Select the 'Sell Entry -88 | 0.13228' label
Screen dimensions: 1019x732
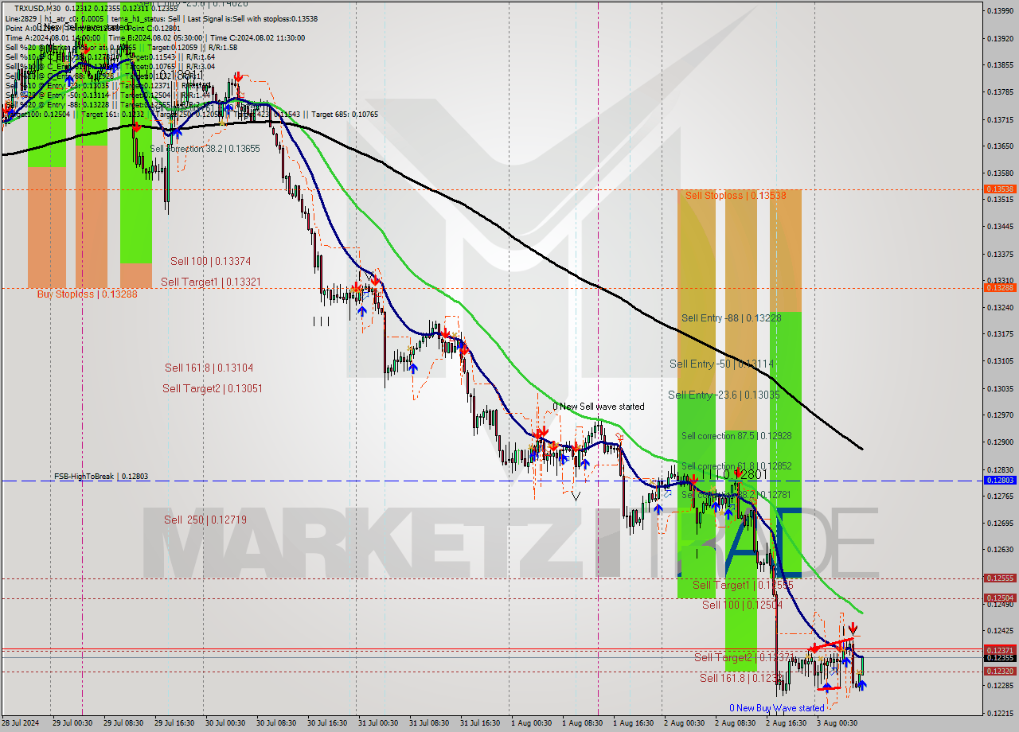pos(731,318)
